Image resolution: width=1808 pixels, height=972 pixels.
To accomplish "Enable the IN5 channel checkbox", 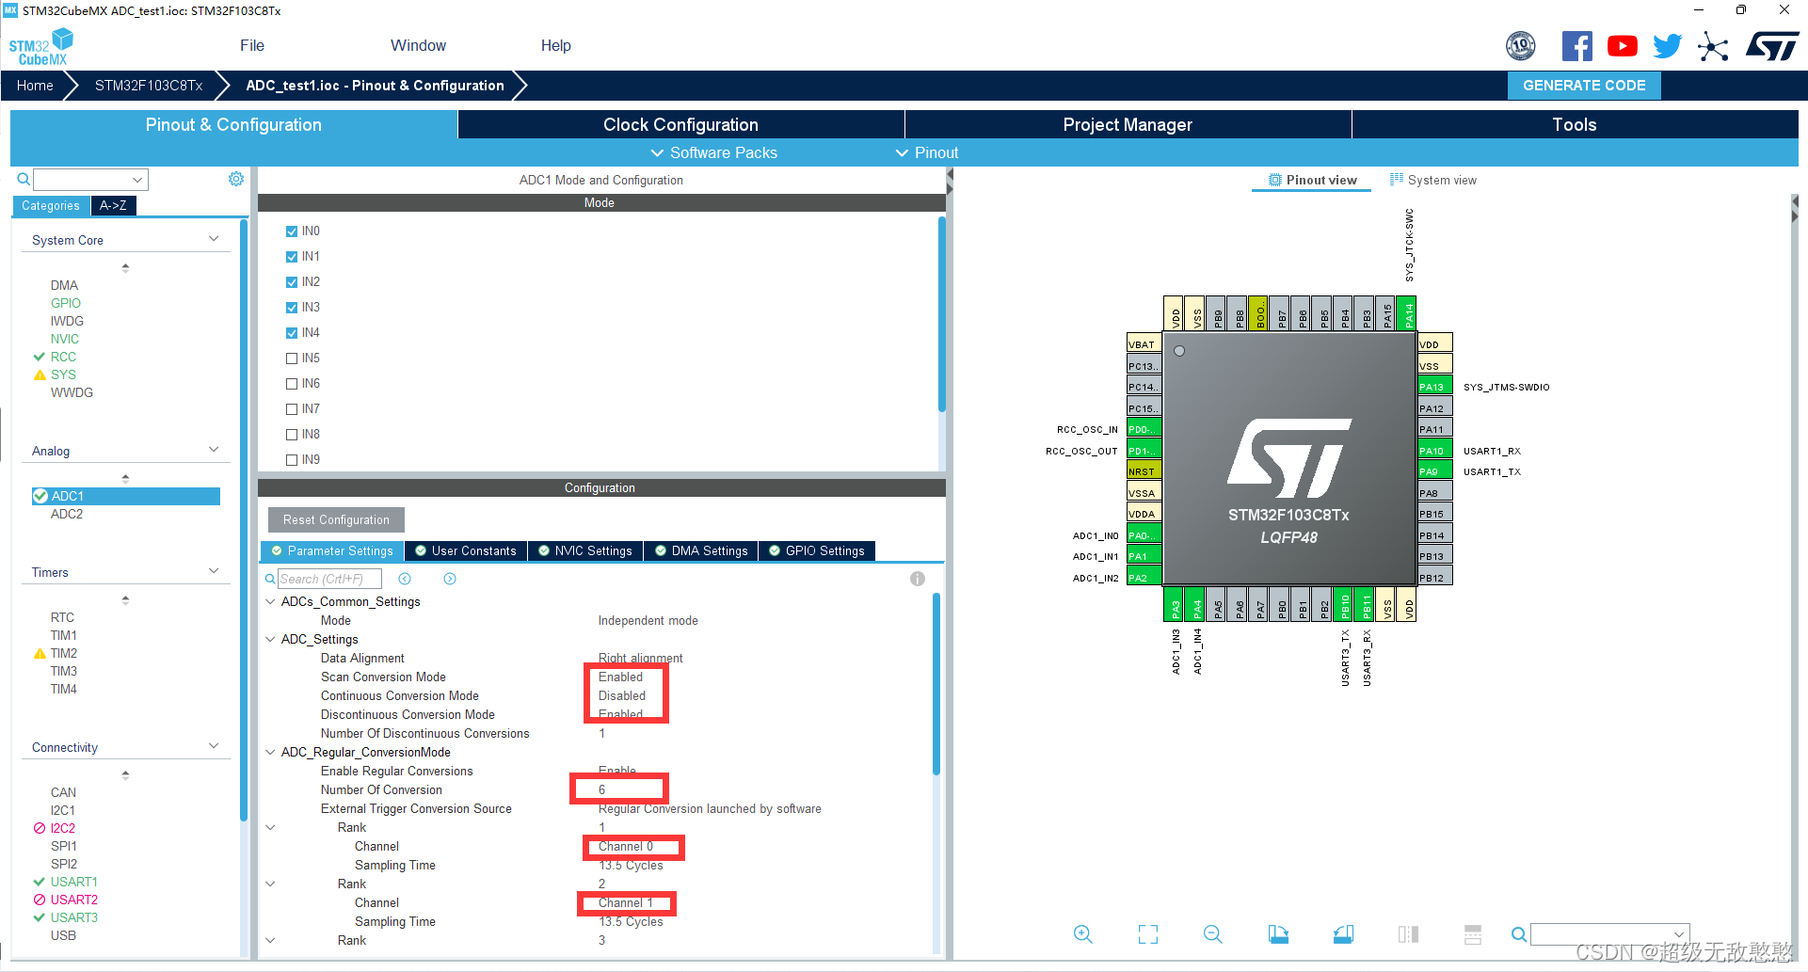I will point(292,359).
